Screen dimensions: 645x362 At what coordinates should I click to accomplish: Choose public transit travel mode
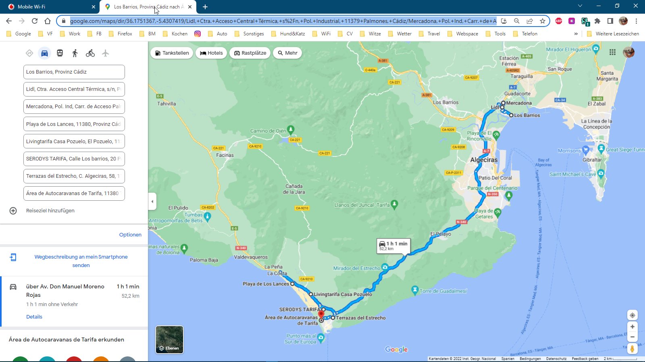click(x=60, y=53)
